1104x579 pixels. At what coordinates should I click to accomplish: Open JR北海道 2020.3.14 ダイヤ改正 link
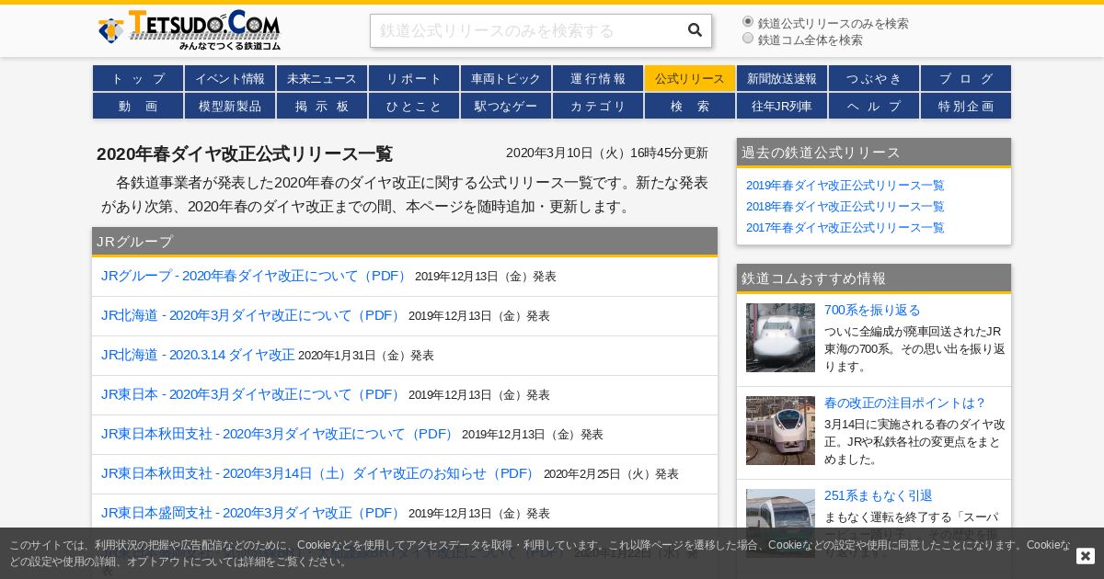click(x=198, y=355)
